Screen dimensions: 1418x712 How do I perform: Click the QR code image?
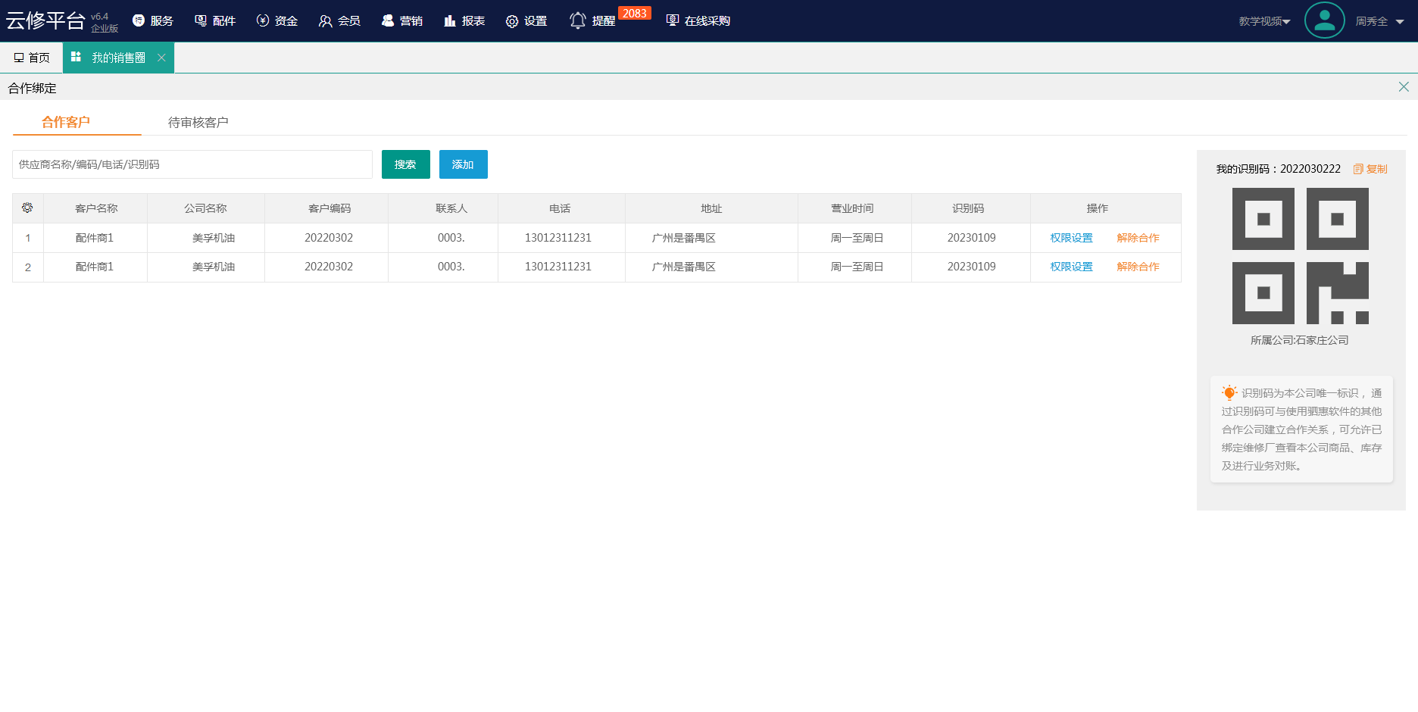click(1300, 255)
